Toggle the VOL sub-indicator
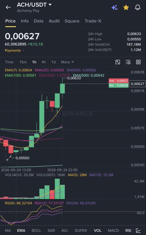The height and width of the screenshot is (235, 146). (98, 231)
